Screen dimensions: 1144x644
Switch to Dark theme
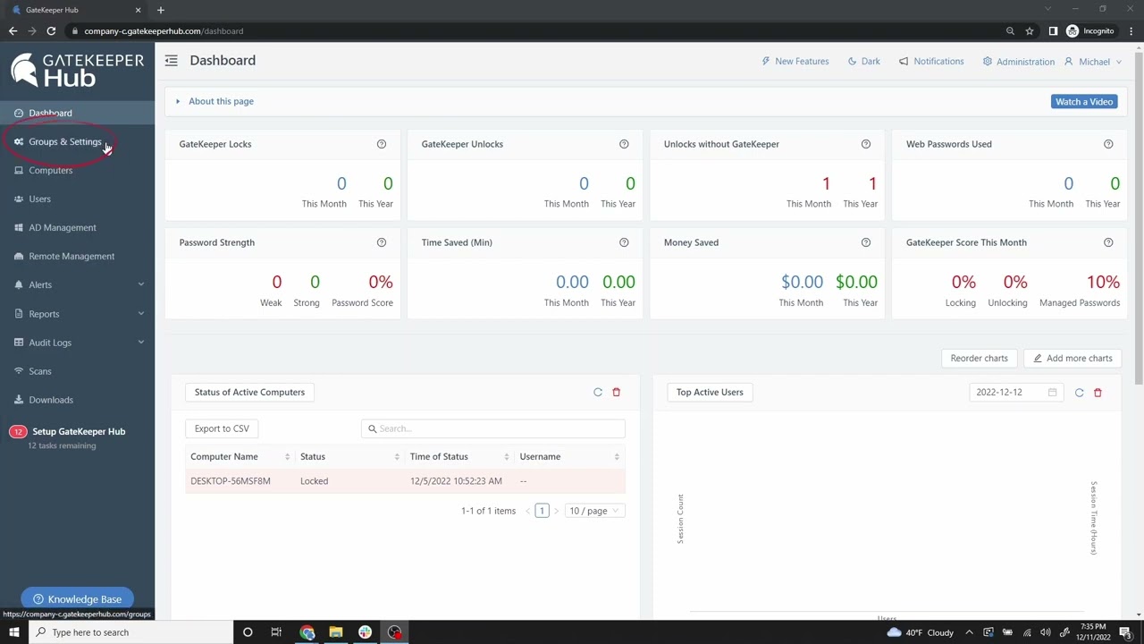863,62
